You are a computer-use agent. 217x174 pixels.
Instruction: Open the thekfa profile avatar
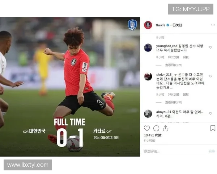pos(148,25)
